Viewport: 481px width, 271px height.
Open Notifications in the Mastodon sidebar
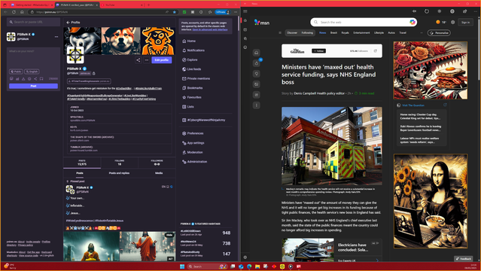(193, 50)
